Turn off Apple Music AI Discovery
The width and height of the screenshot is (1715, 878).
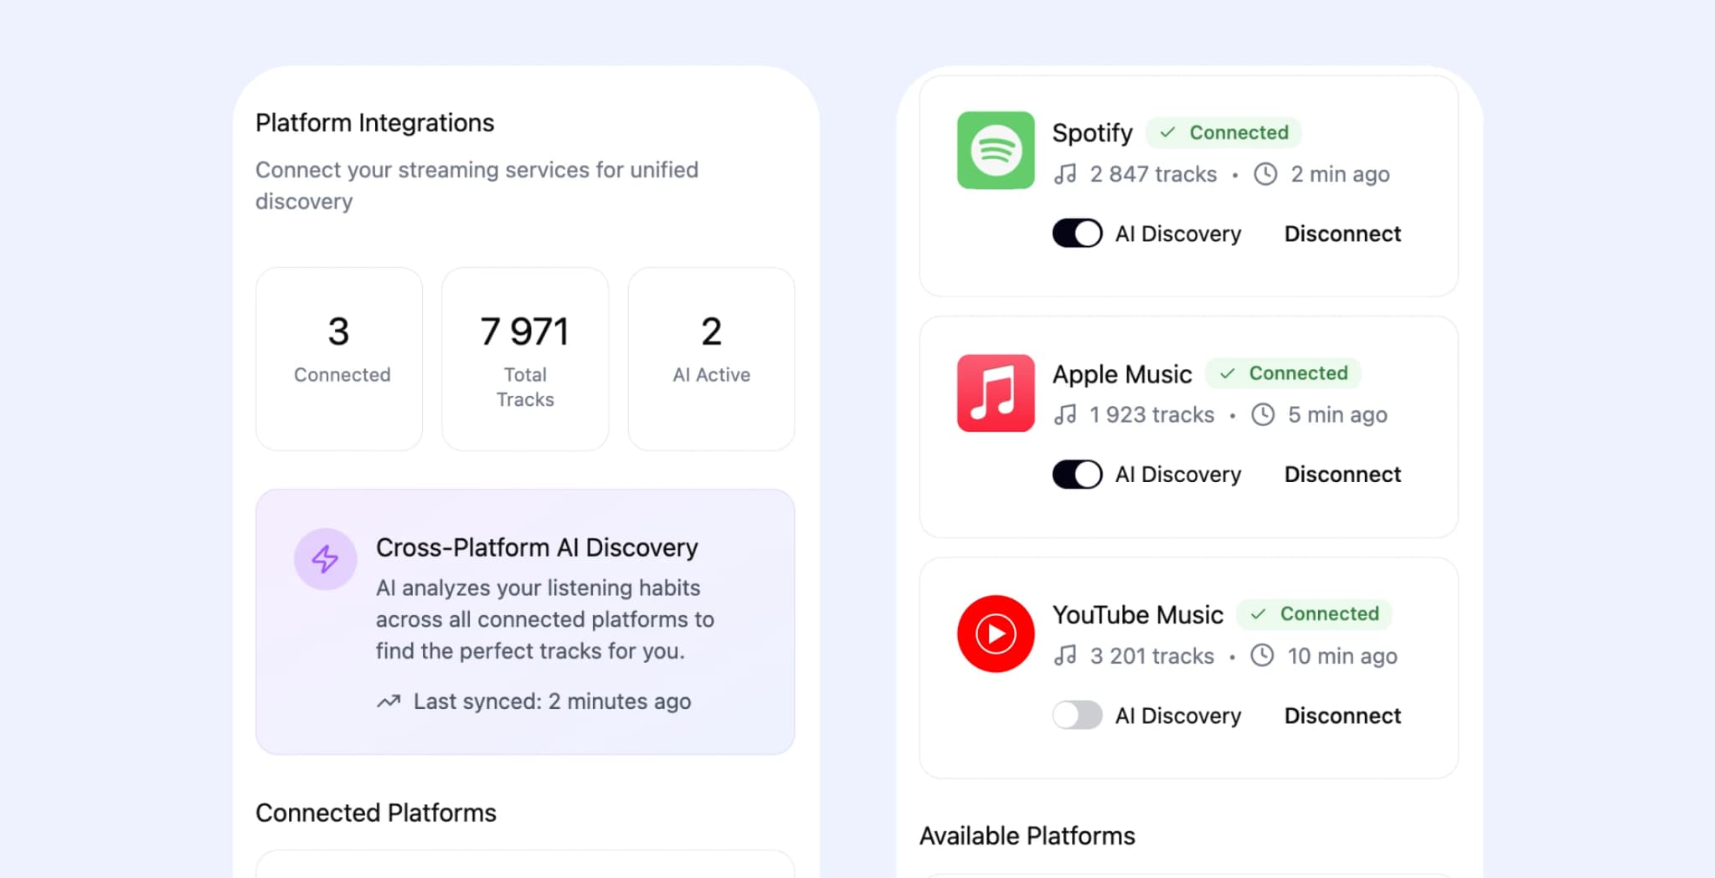[1077, 474]
